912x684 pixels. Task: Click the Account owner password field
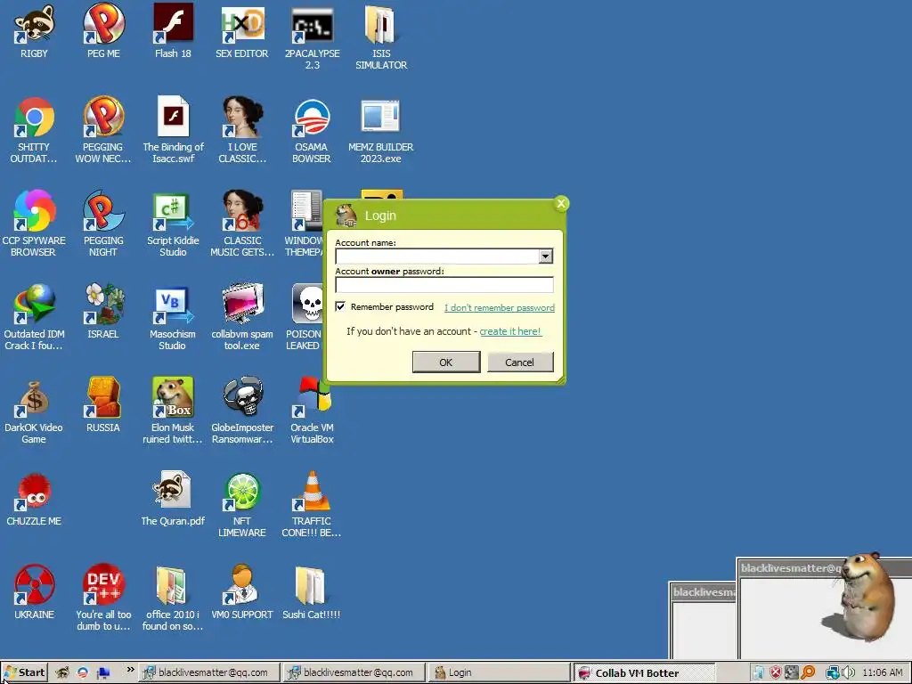click(444, 284)
